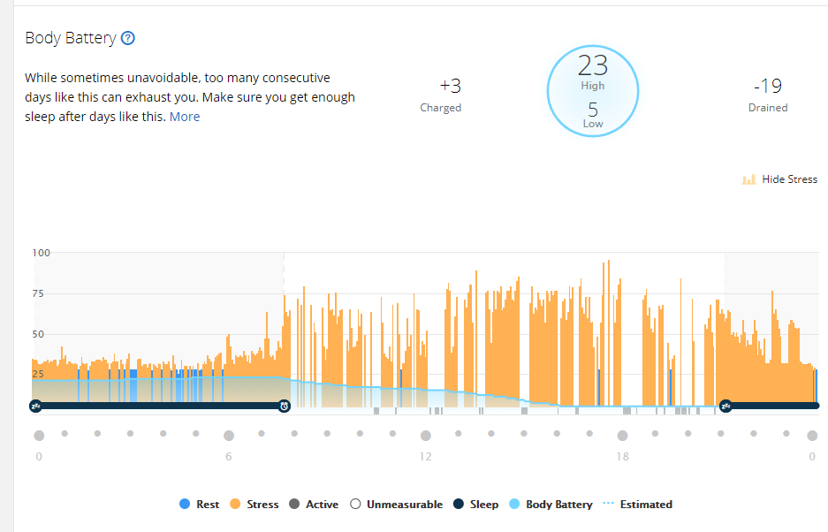Toggle the Unmeasurable legend circle
Screen dimensions: 828x532
coord(355,504)
